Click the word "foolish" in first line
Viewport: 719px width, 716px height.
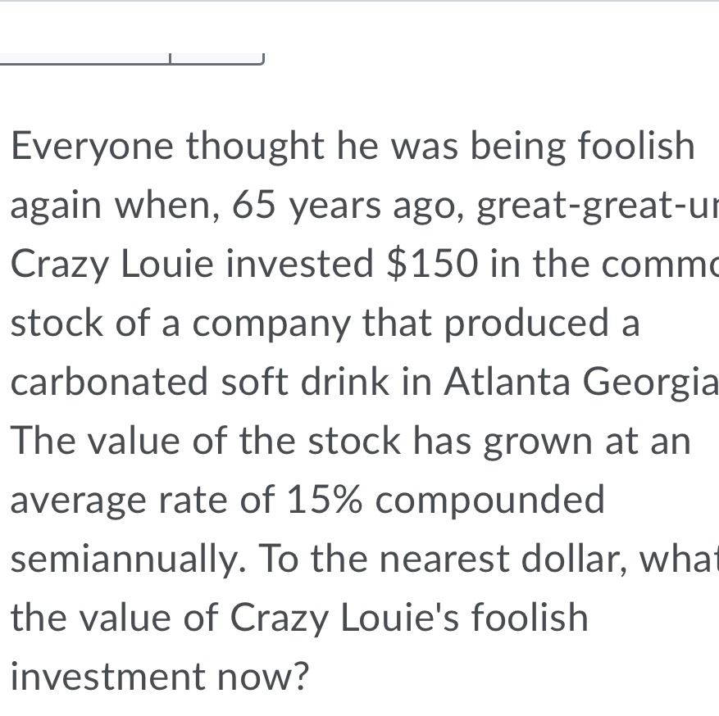[x=636, y=147]
